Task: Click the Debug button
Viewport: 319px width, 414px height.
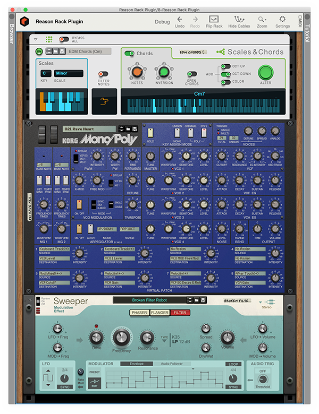Action: pyautogui.click(x=162, y=22)
